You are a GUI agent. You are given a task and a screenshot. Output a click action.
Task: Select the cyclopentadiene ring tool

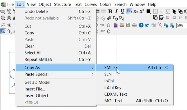click(x=109, y=25)
